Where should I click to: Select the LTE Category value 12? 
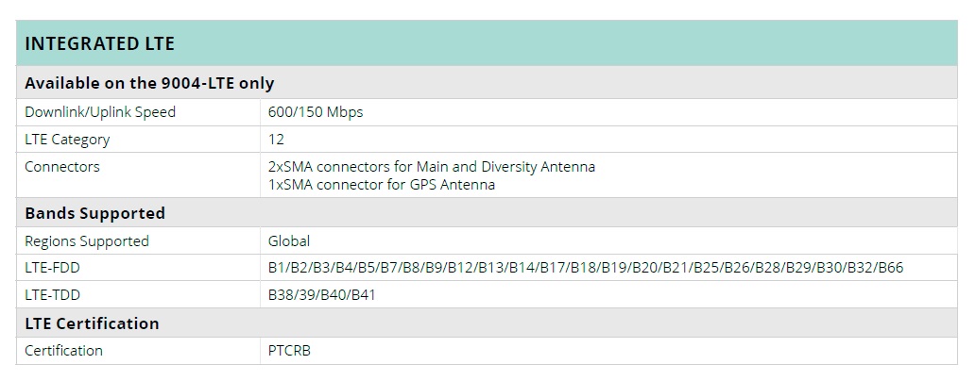[276, 140]
